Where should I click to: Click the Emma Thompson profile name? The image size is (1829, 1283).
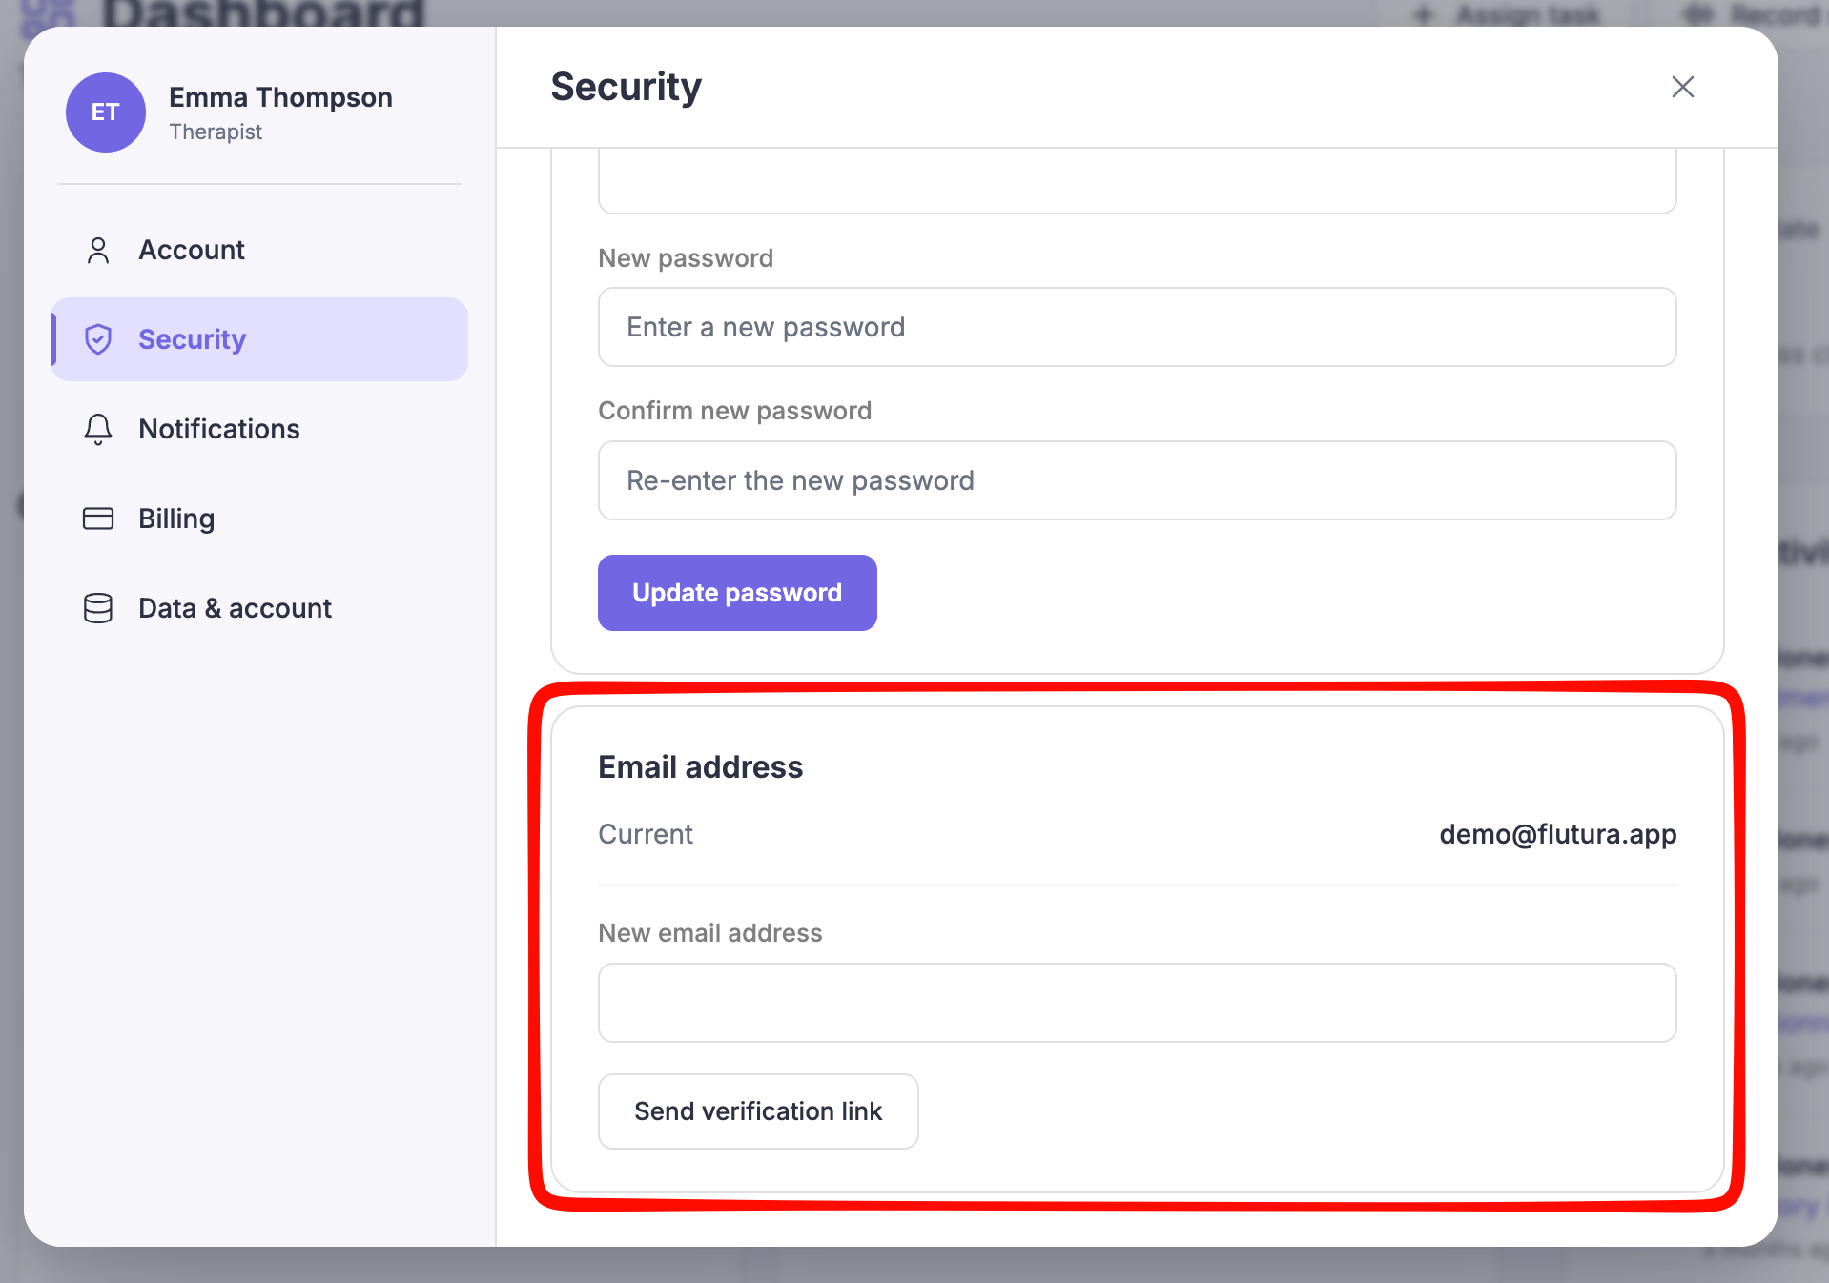point(280,97)
